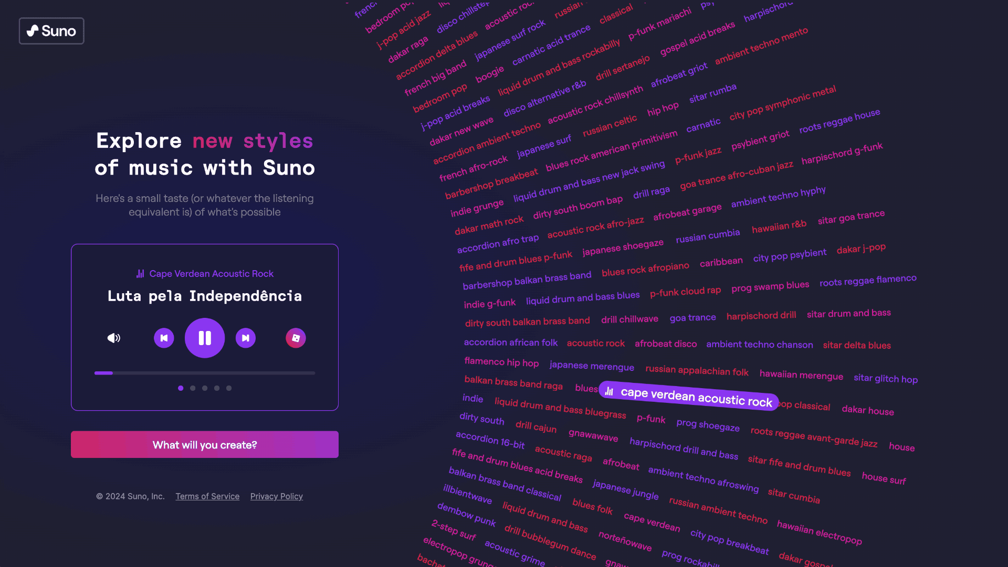
Task: Click the pause button on player
Action: 205,338
